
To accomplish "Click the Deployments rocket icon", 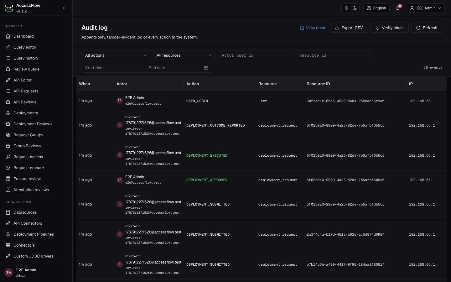I will [8, 113].
